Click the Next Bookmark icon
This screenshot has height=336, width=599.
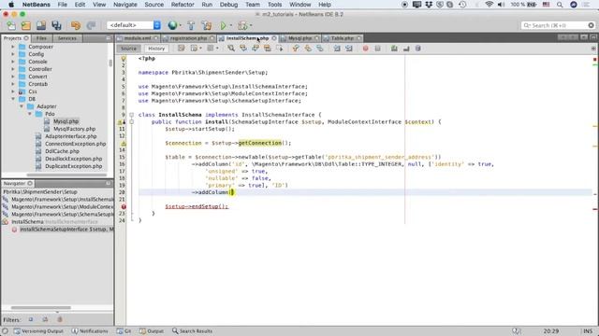click(x=308, y=49)
